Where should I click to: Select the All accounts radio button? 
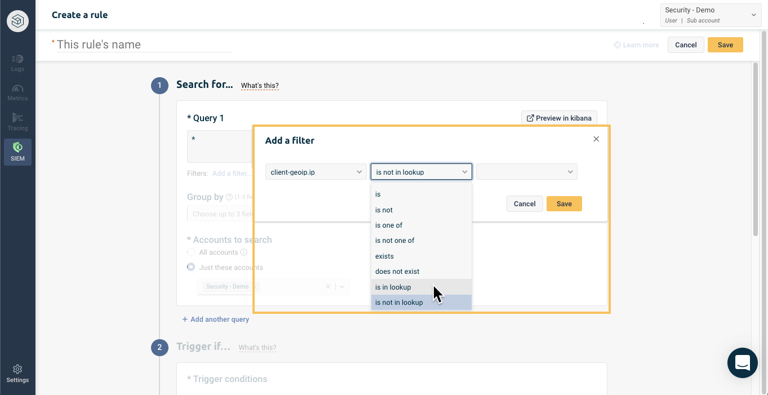click(x=190, y=252)
